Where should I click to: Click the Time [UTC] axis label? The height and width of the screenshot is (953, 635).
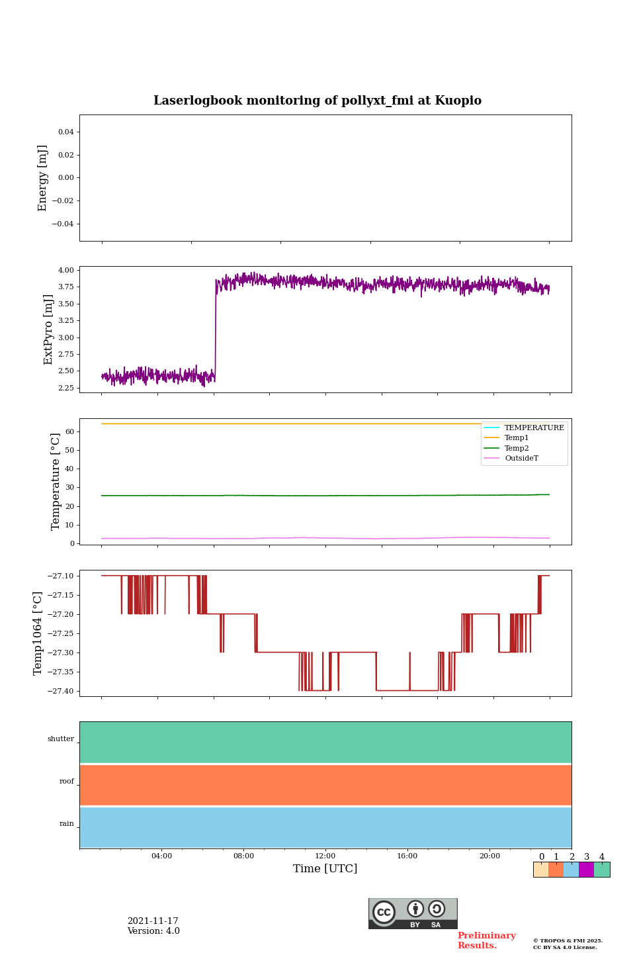[x=325, y=869]
